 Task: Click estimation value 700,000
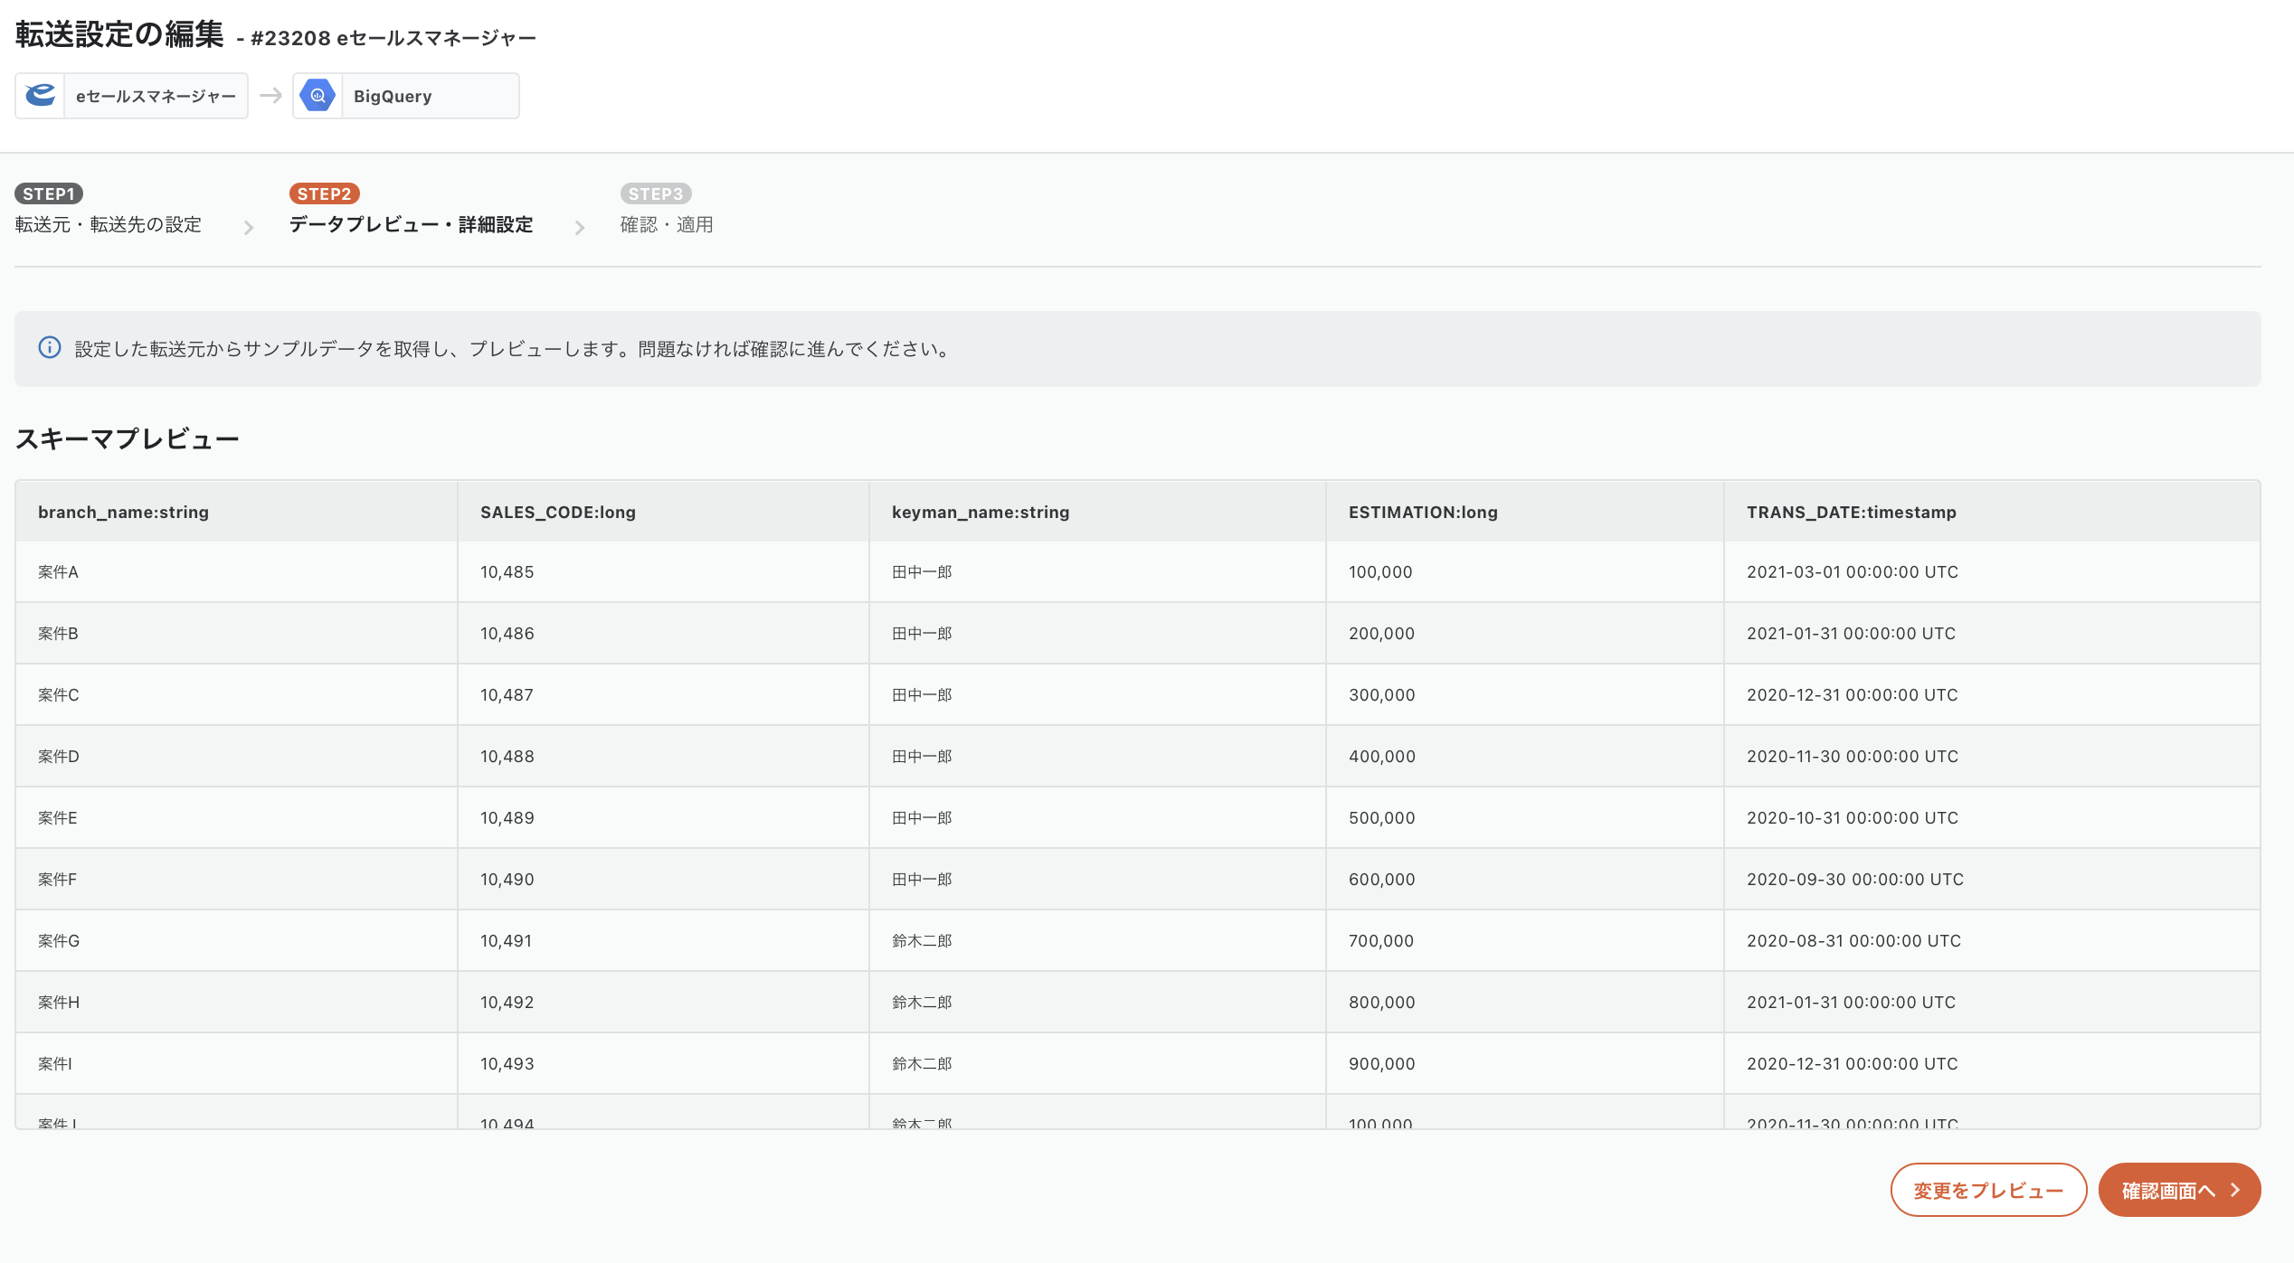click(x=1380, y=940)
